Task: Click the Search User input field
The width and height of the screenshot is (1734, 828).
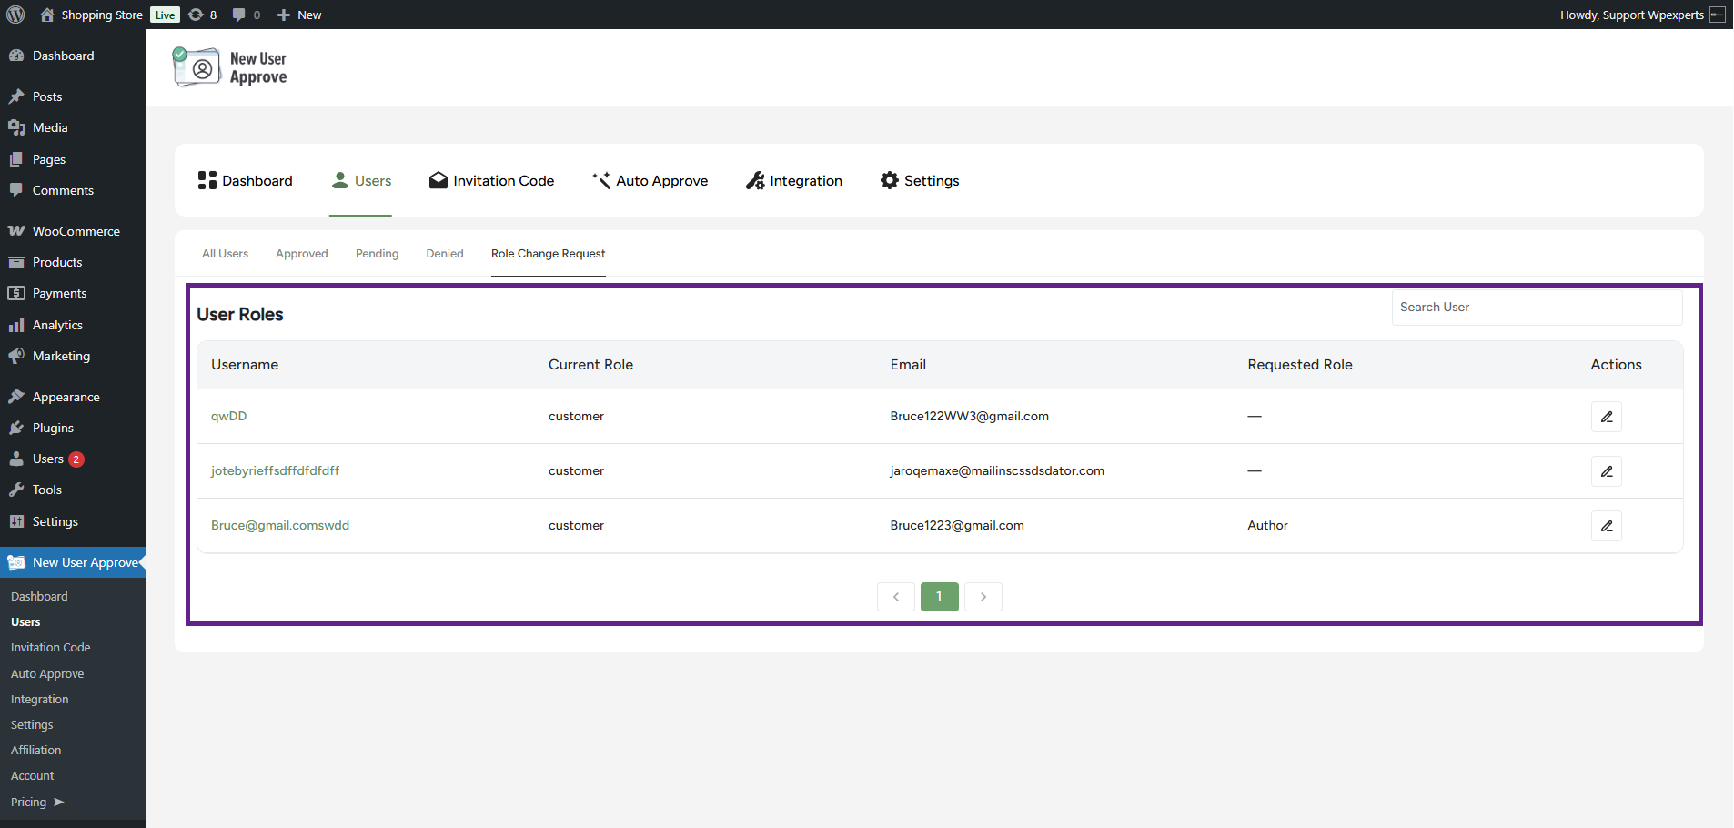Action: pyautogui.click(x=1536, y=308)
